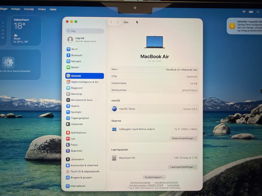This screenshot has width=262, height=196.
Task: Click the Navn row value
Action: 181,70
